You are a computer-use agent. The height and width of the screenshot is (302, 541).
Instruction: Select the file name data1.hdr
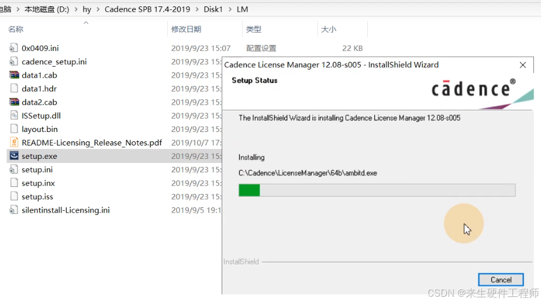[x=39, y=89]
